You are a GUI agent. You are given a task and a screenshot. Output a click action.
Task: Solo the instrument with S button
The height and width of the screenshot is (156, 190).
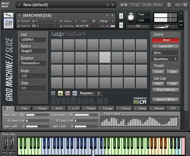pos(121,16)
